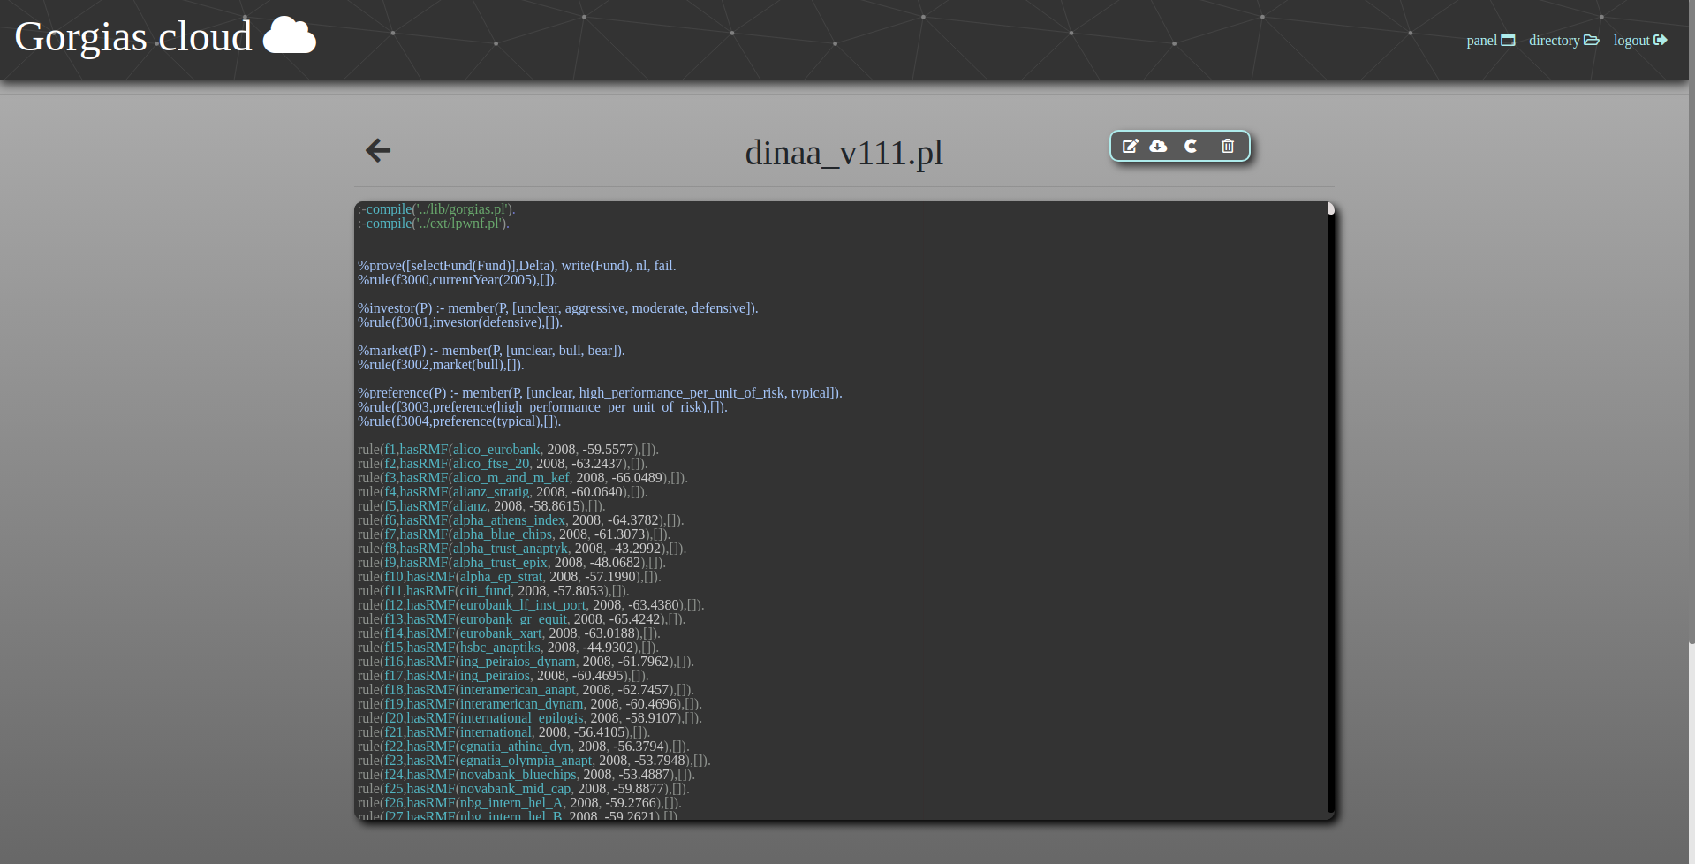The image size is (1695, 864).
Task: Click the edit file pencil icon
Action: tap(1130, 147)
